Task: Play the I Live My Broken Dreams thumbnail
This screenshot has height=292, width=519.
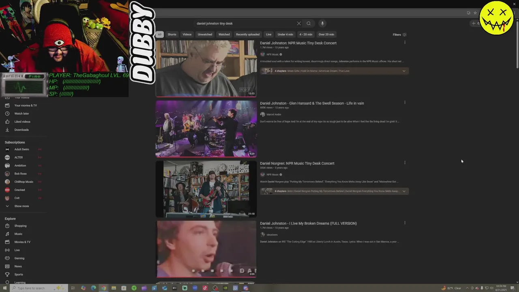Action: 206,249
